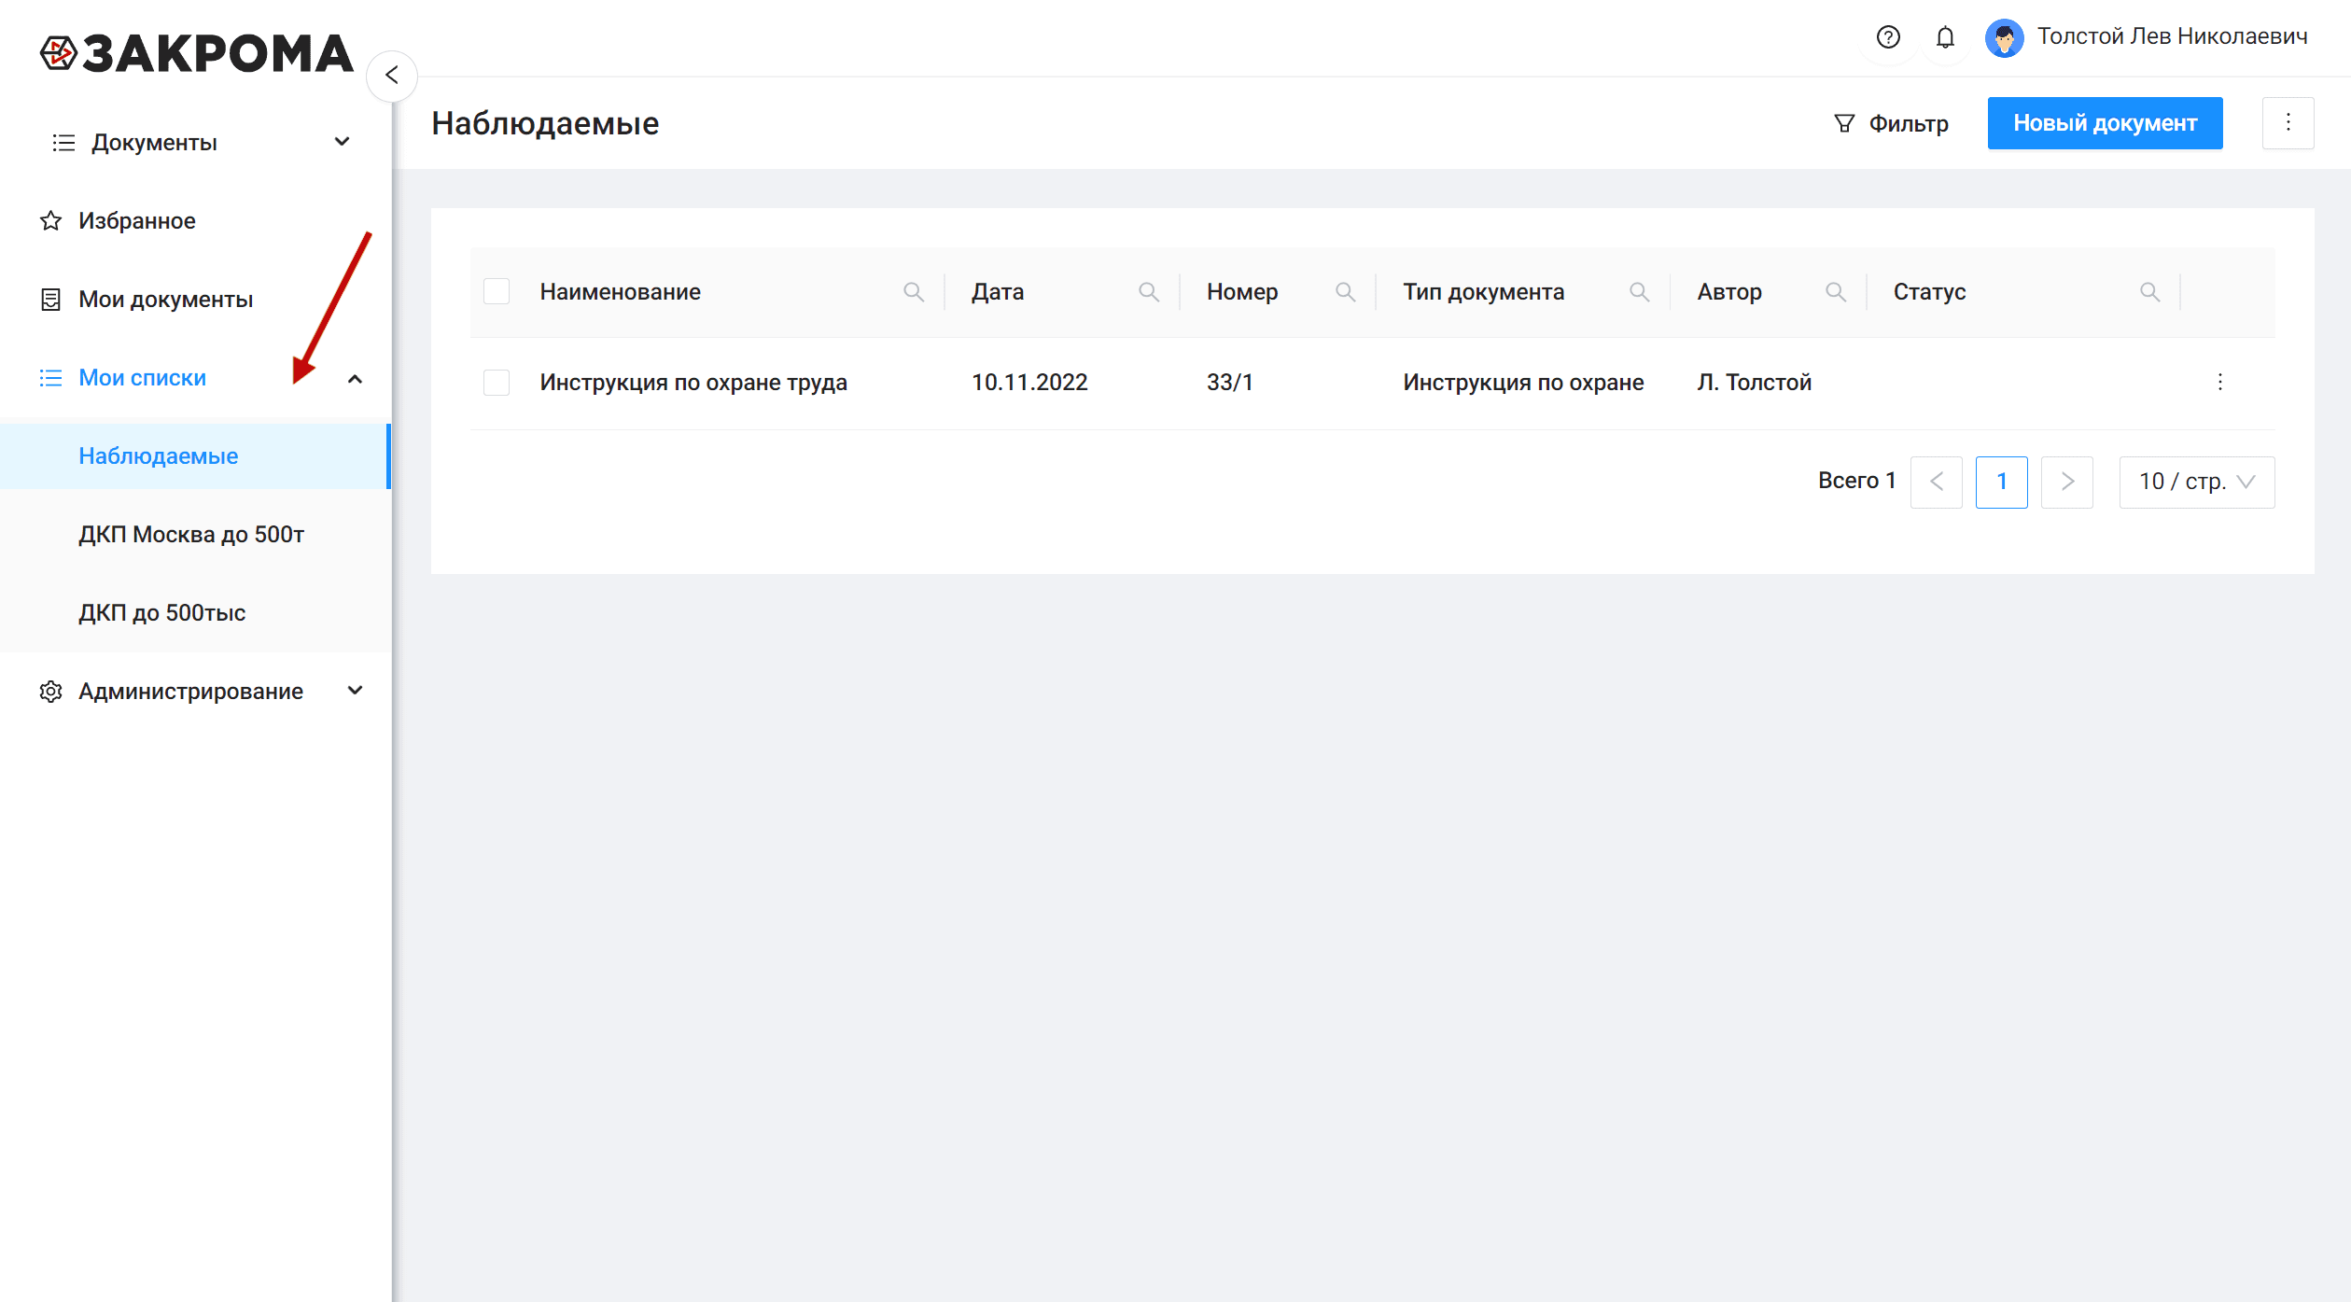The height and width of the screenshot is (1302, 2351).
Task: Search in Дата column
Action: click(1149, 292)
